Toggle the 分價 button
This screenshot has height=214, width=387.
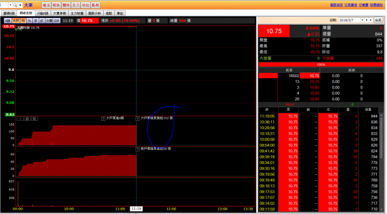[49, 21]
